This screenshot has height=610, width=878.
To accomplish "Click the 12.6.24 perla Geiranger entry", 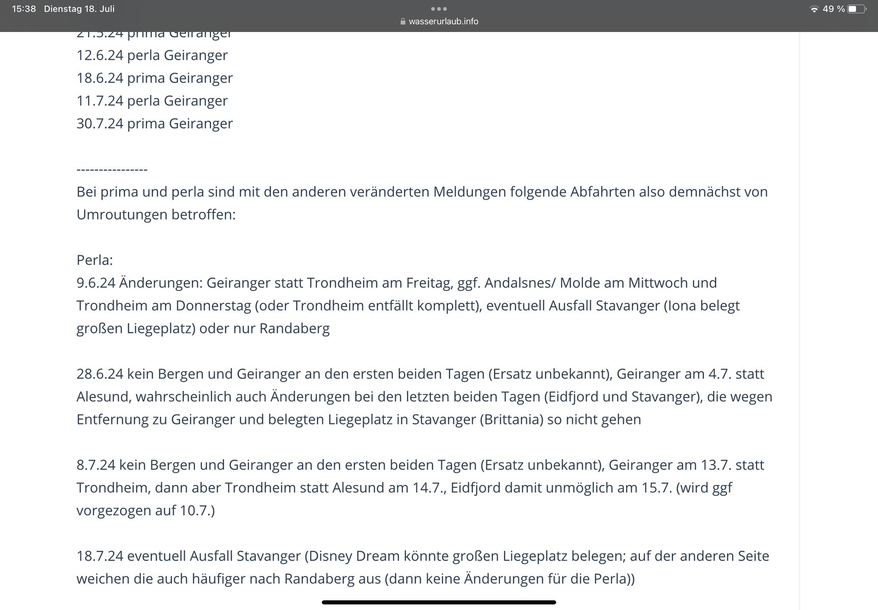I will (152, 55).
